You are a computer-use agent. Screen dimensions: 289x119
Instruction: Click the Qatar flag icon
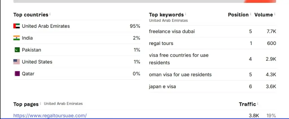click(x=17, y=74)
